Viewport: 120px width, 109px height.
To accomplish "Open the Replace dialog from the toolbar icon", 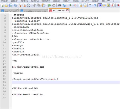I will tap(64, 5).
